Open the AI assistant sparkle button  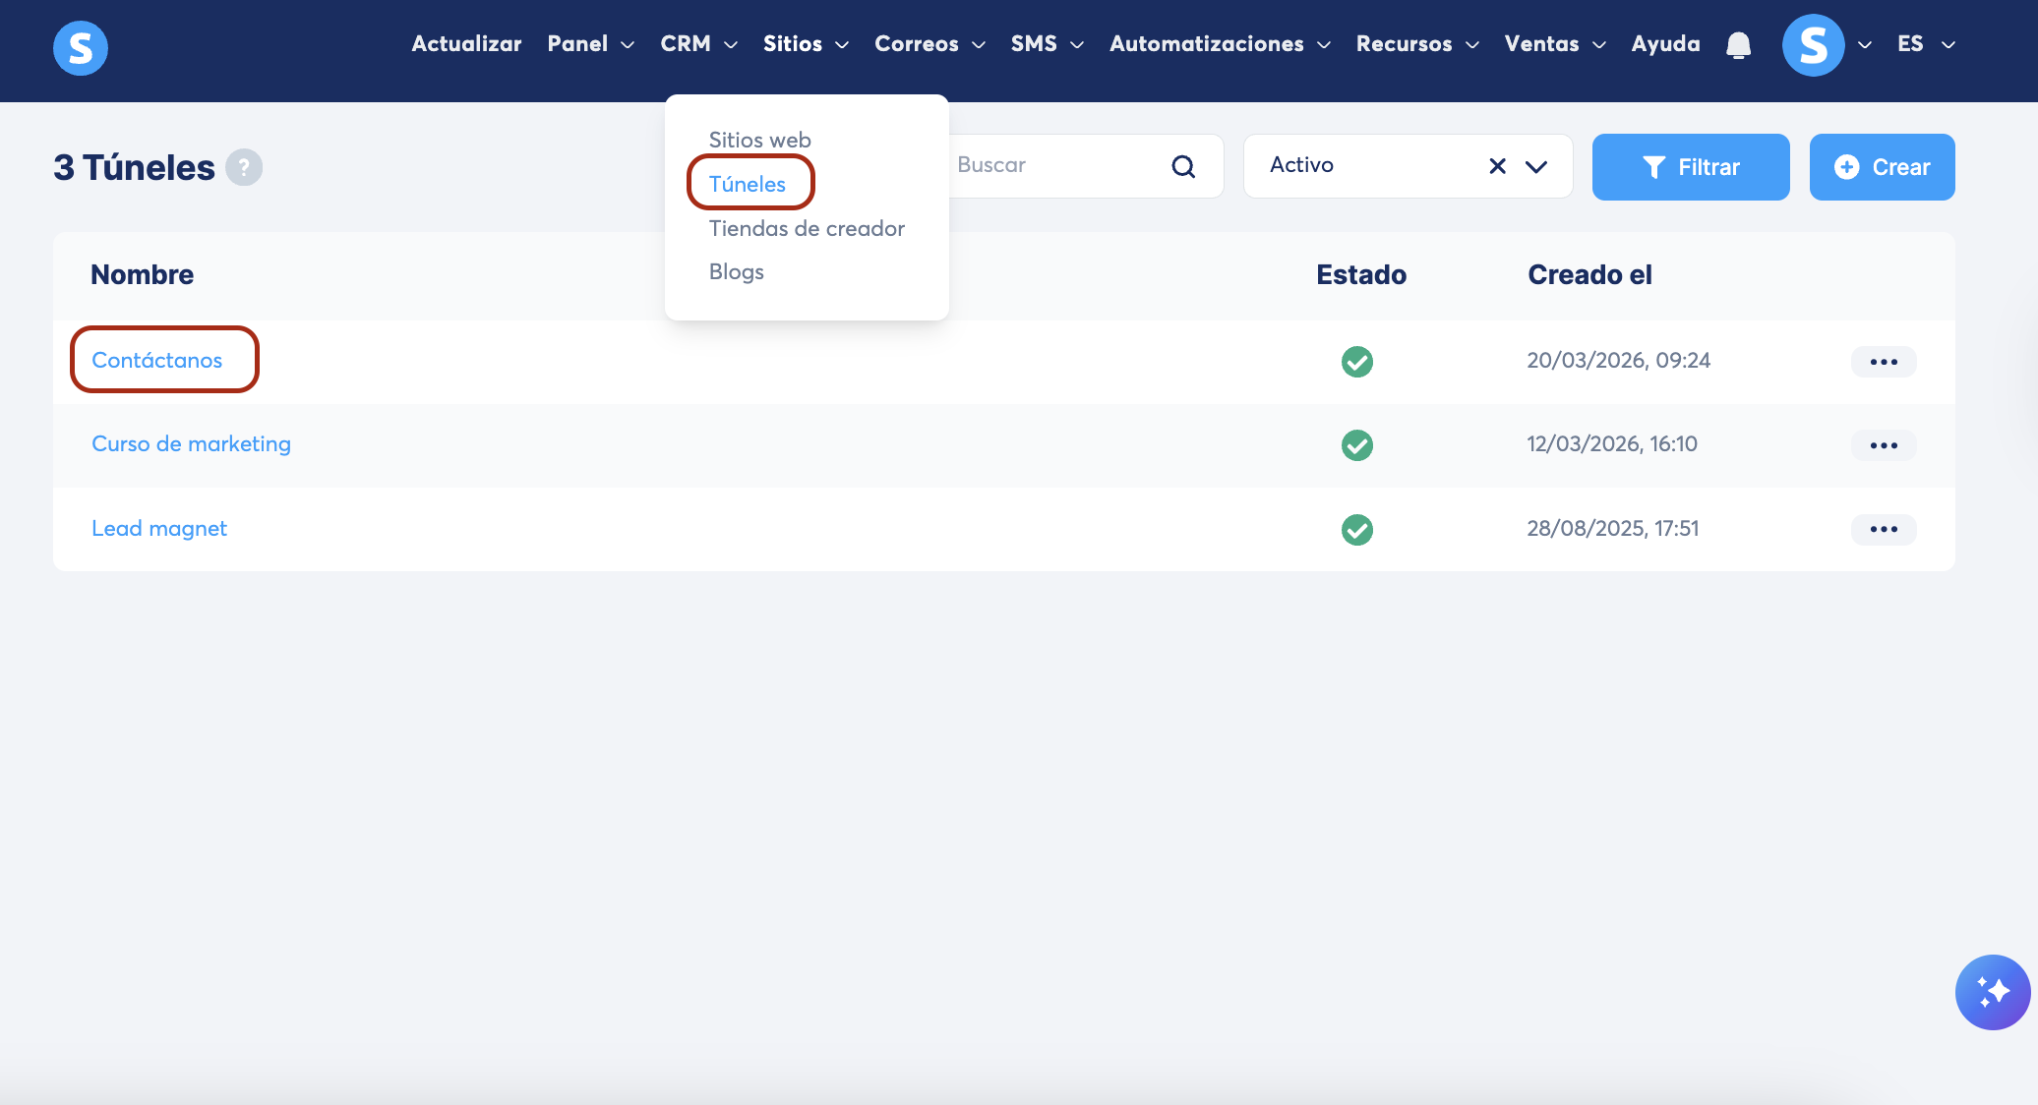click(1992, 992)
